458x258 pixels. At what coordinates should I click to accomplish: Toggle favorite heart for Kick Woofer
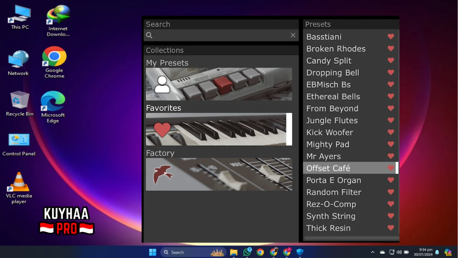391,132
